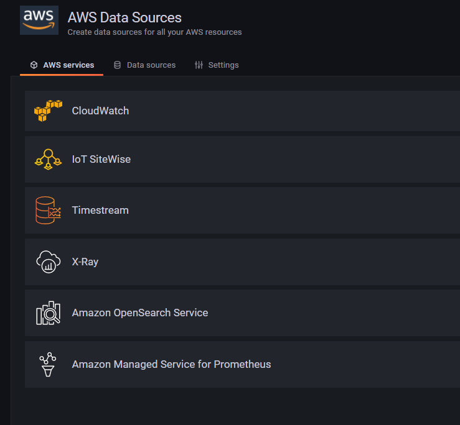Click the Amazon OpenSearch Service magnifier icon
This screenshot has width=460, height=425.
point(48,313)
